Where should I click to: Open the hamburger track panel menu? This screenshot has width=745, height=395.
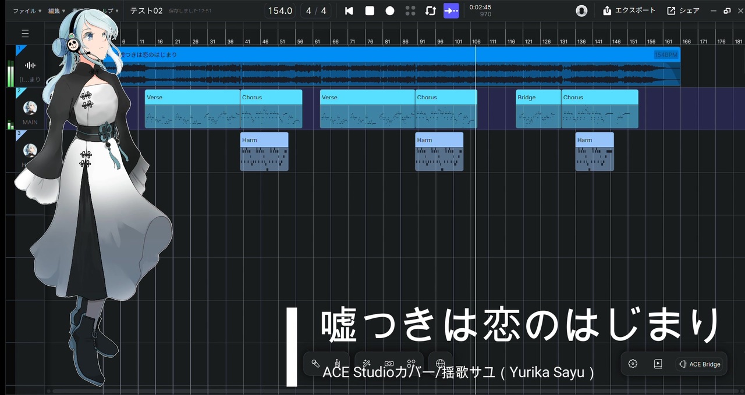25,34
